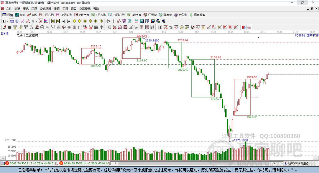Click the blue infinity symbol icon

tap(249, 27)
